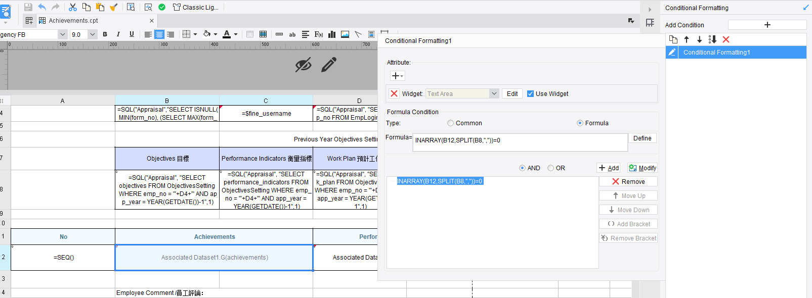Click the pencil edit icon in header area
The image size is (812, 298).
329,65
